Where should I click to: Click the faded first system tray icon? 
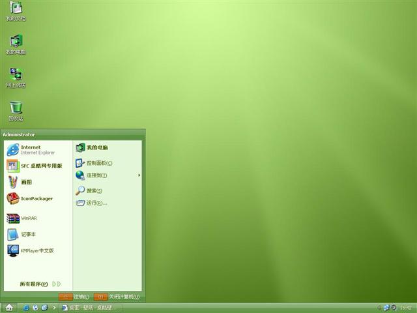379,308
